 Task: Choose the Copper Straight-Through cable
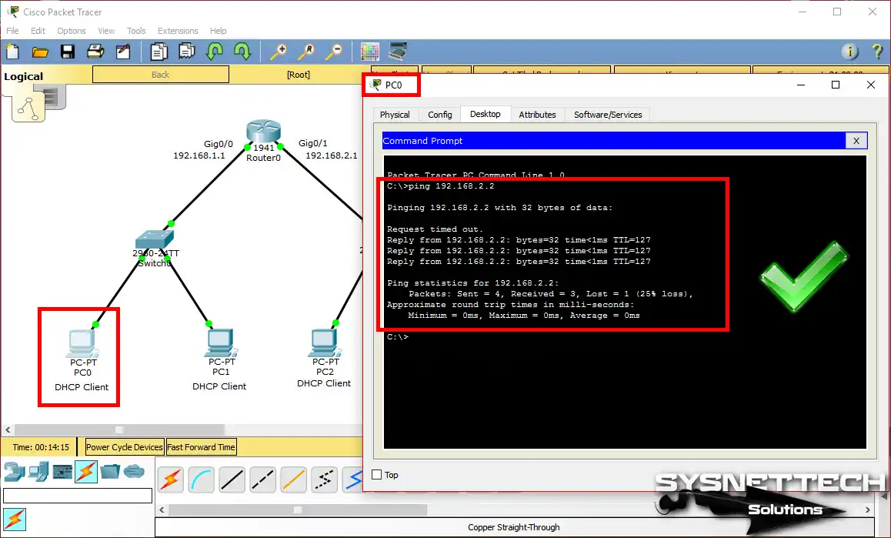point(232,479)
